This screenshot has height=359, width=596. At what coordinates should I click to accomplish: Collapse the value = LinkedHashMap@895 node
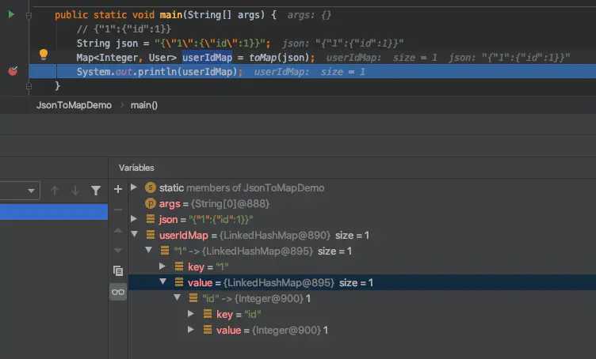(x=163, y=282)
